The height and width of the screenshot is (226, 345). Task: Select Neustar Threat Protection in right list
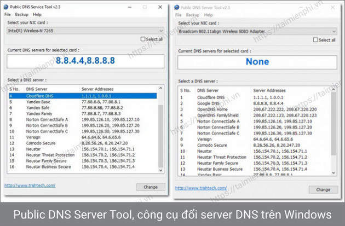tap(255, 157)
